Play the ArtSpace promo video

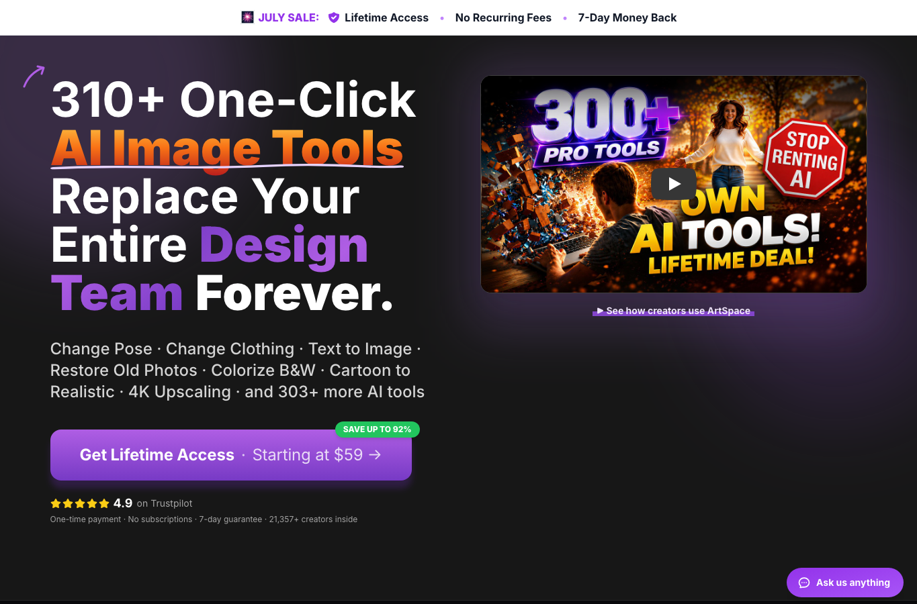674,184
